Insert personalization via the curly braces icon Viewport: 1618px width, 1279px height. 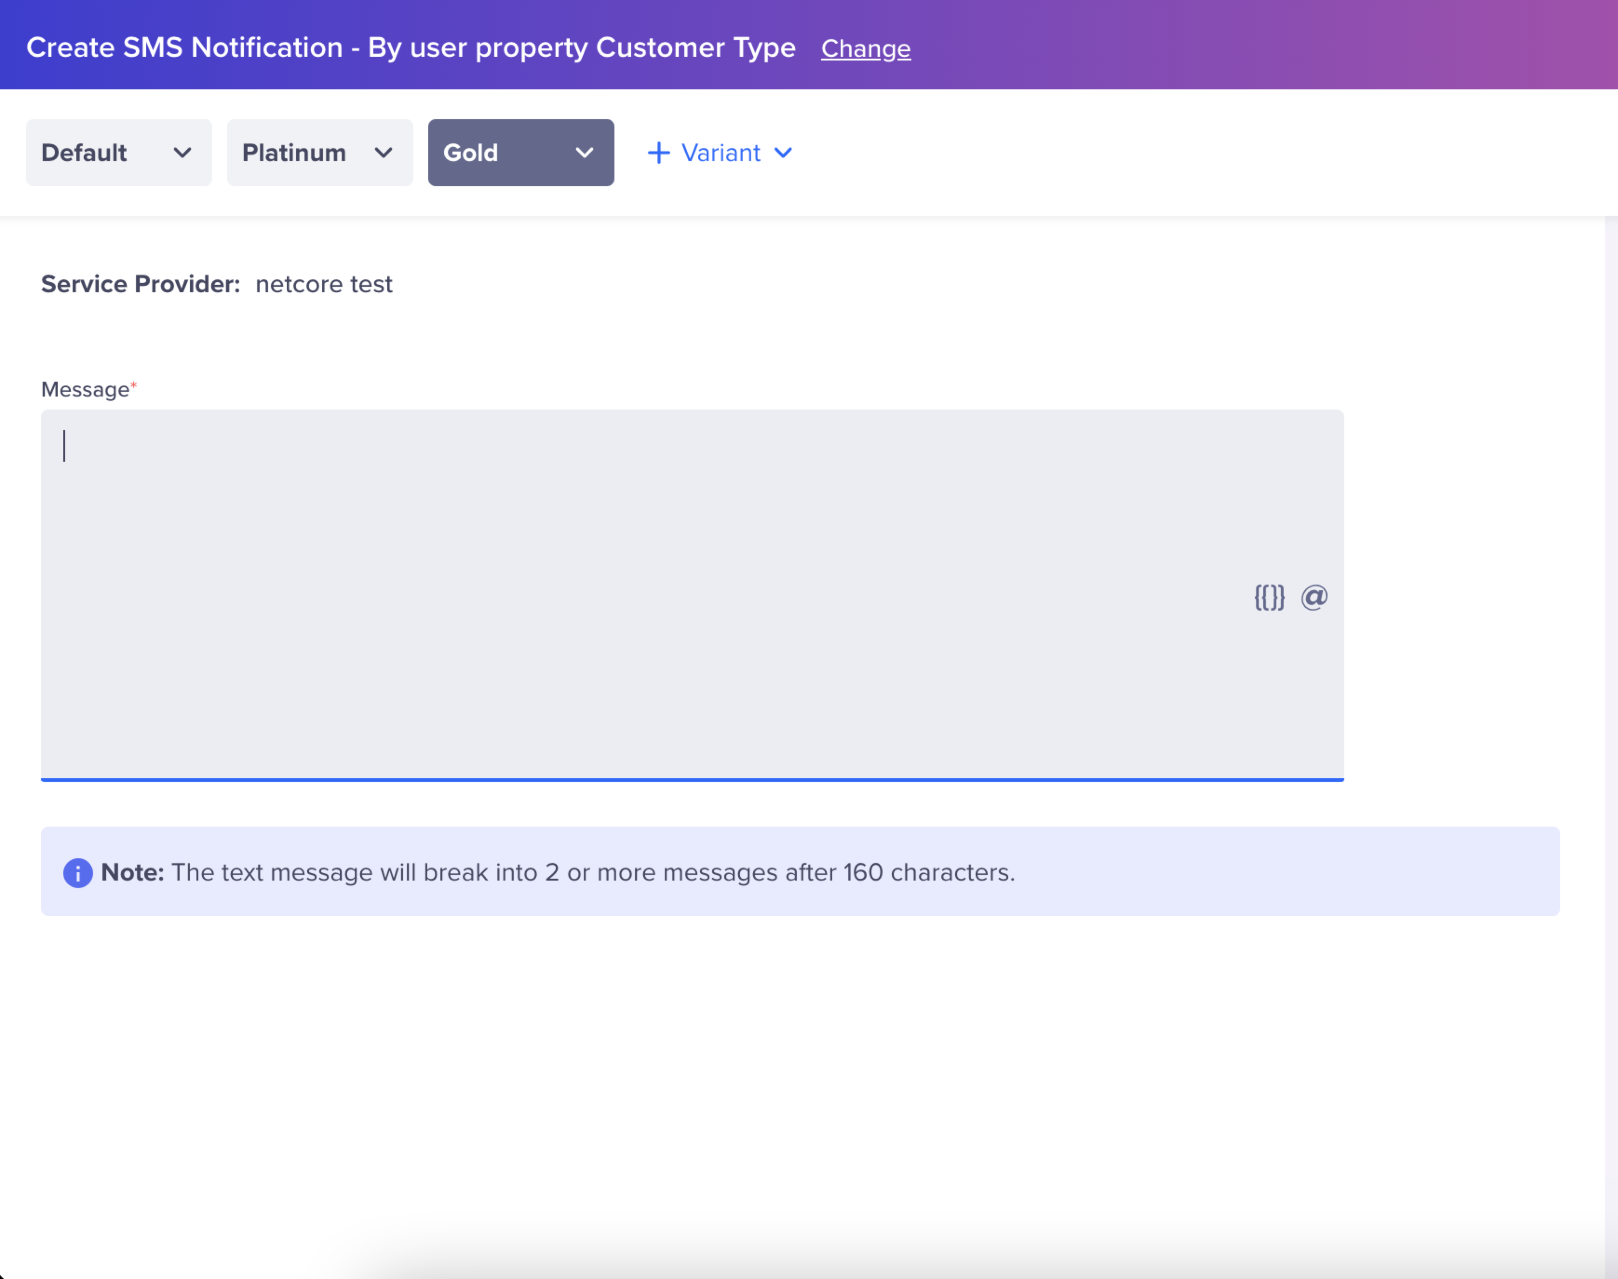click(x=1269, y=598)
